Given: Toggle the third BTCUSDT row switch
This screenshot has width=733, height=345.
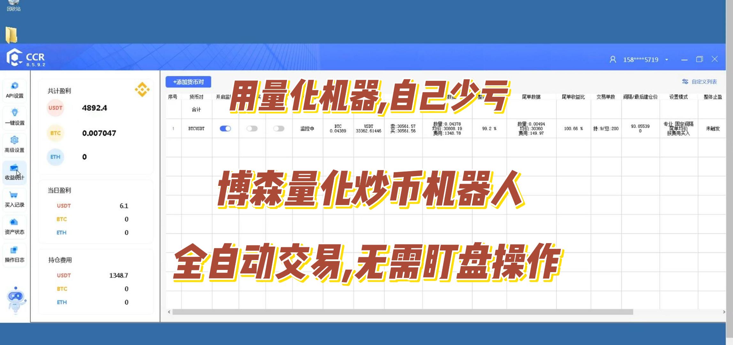Looking at the screenshot, I should pos(279,128).
